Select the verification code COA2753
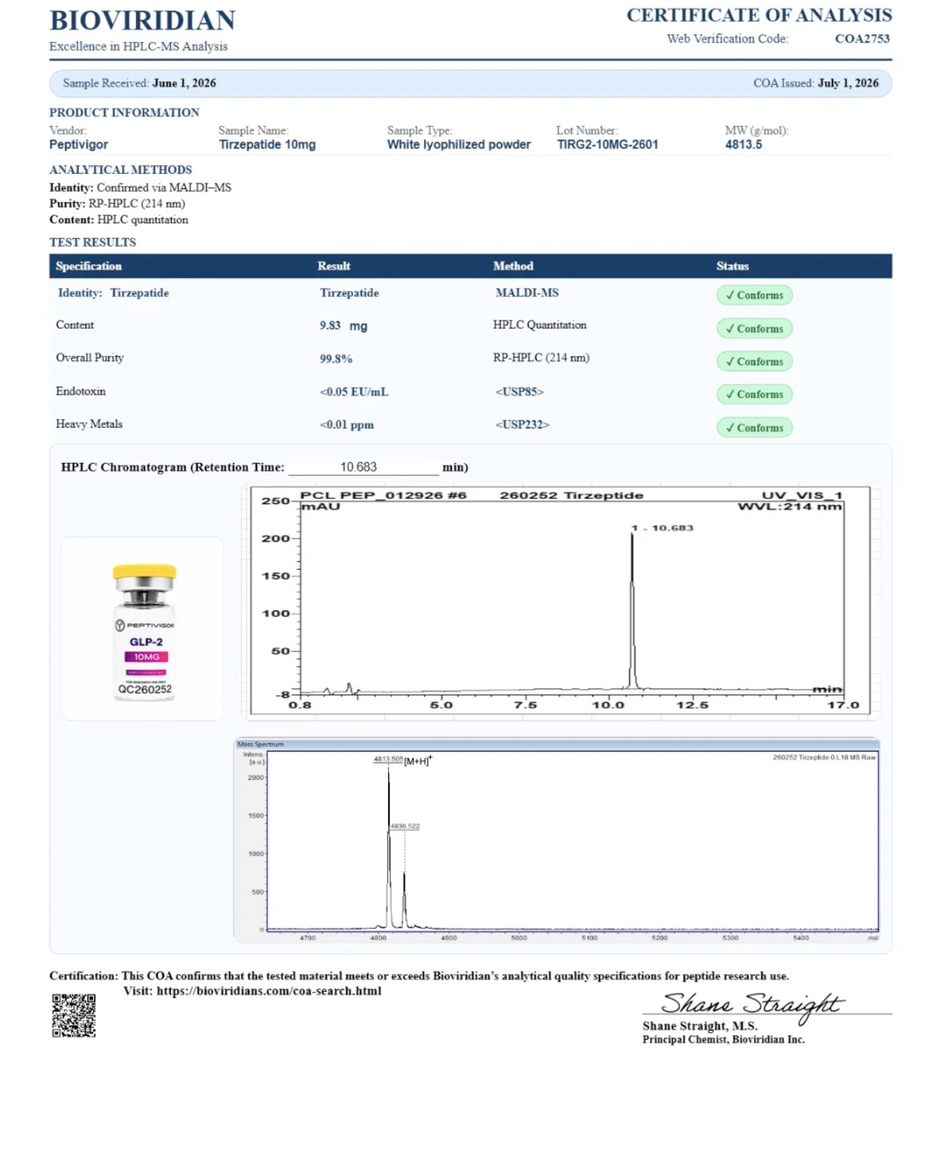This screenshot has height=1168, width=925. (862, 39)
